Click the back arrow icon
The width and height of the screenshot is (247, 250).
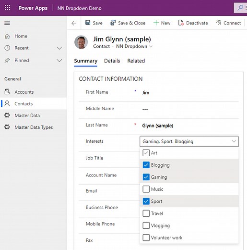tap(74, 23)
